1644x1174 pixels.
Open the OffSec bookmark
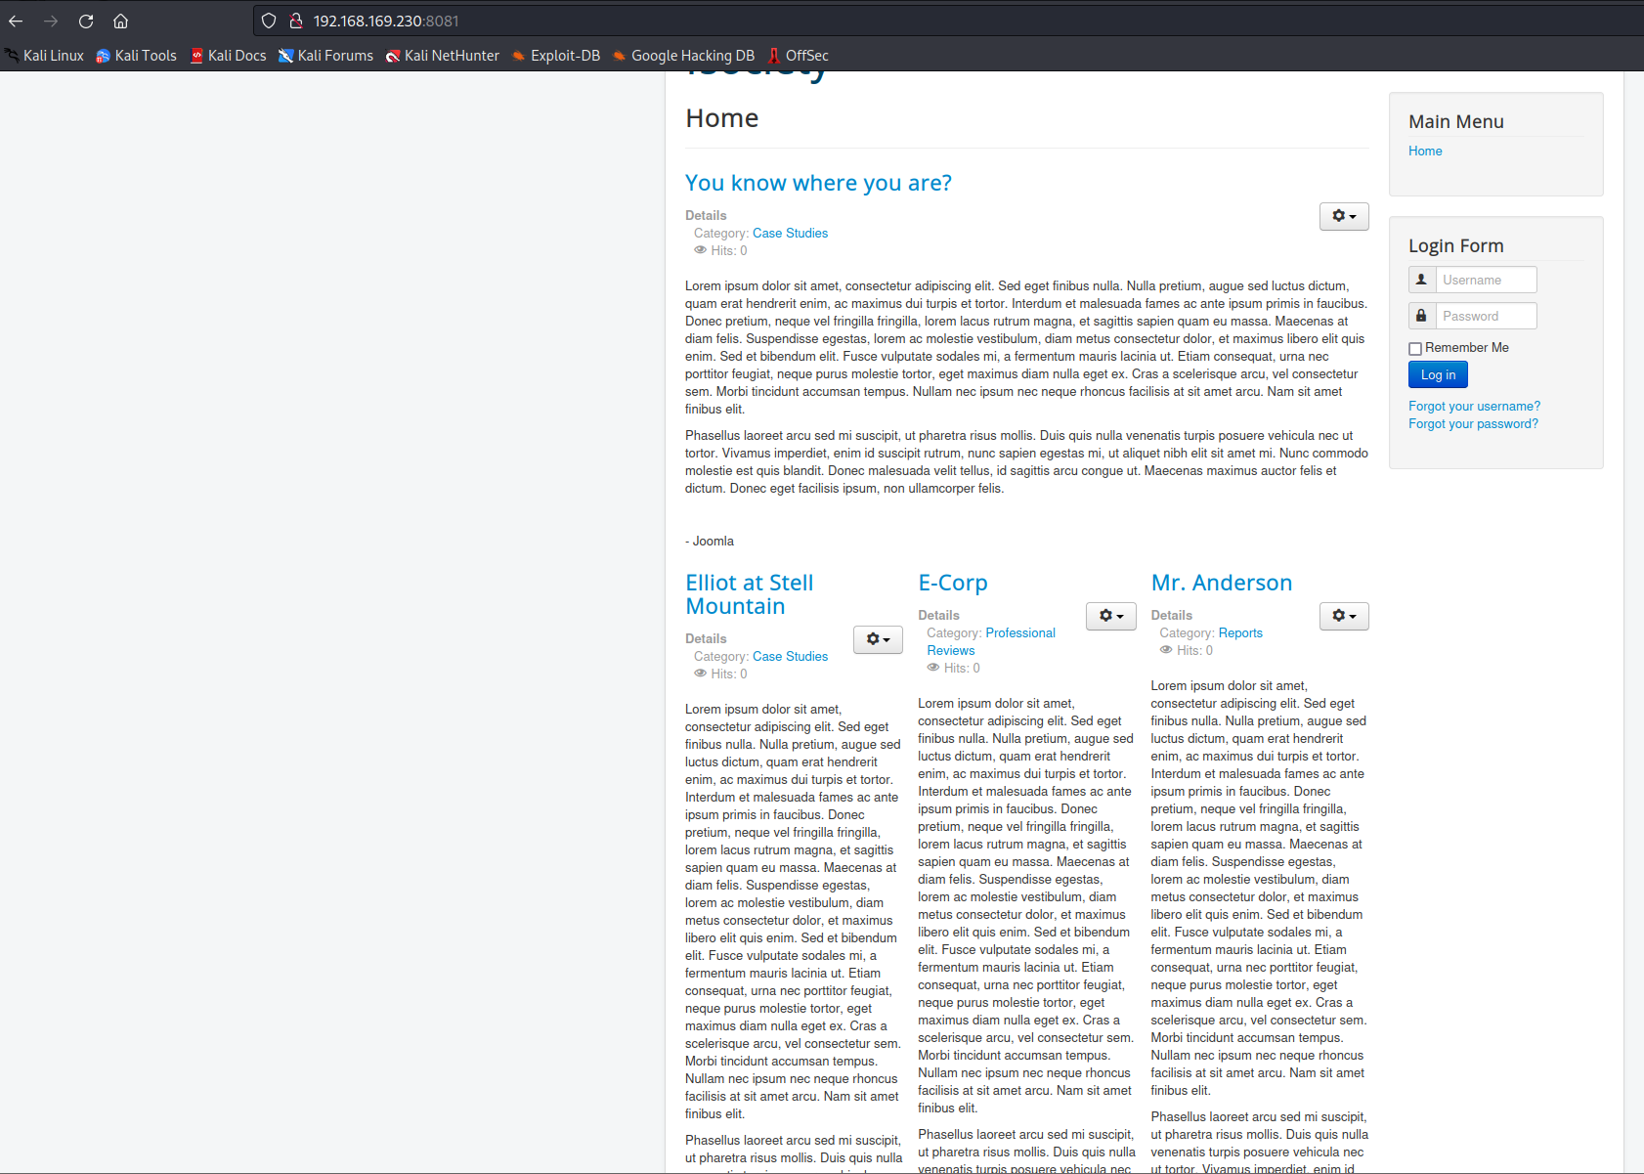798,56
